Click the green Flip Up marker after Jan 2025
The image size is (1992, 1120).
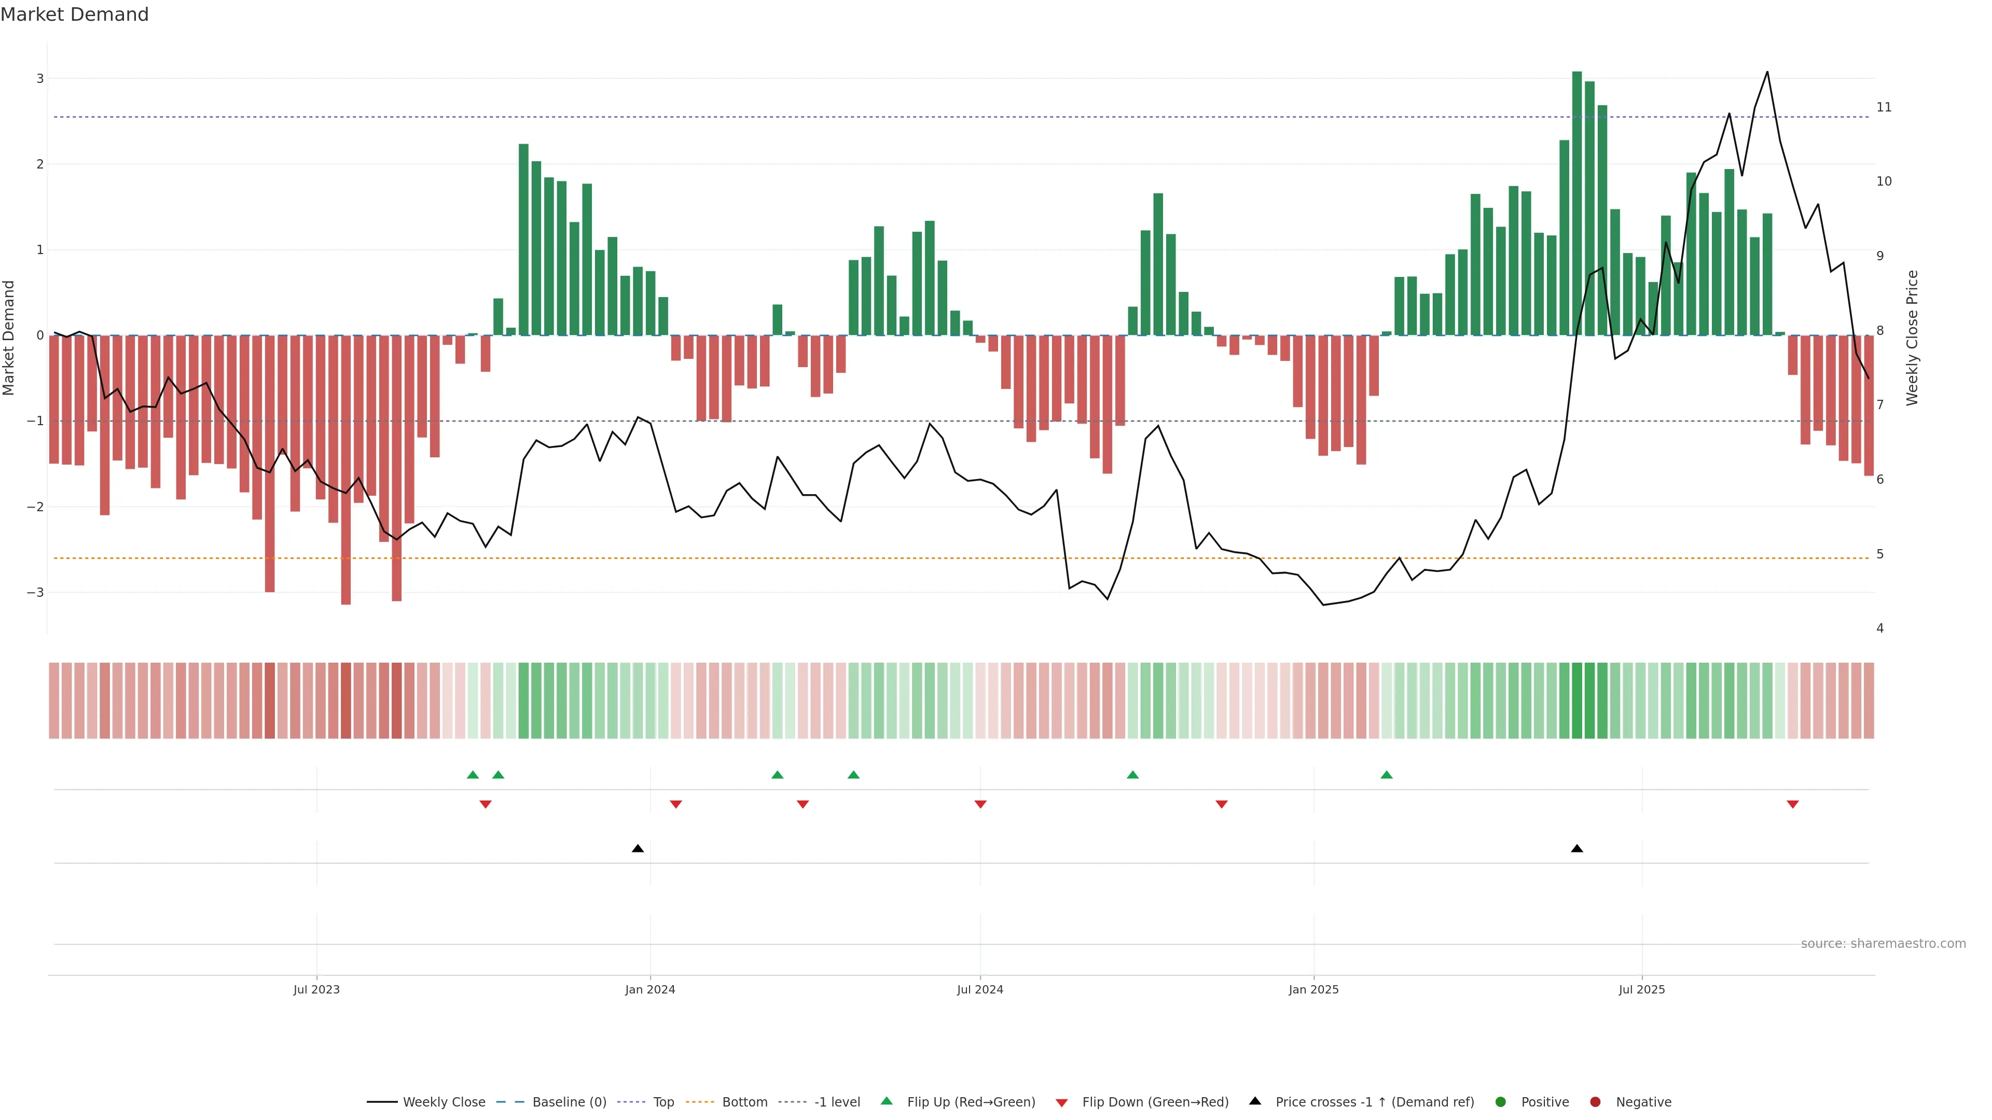1387,775
